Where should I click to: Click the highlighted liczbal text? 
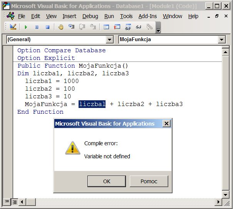tap(92, 104)
